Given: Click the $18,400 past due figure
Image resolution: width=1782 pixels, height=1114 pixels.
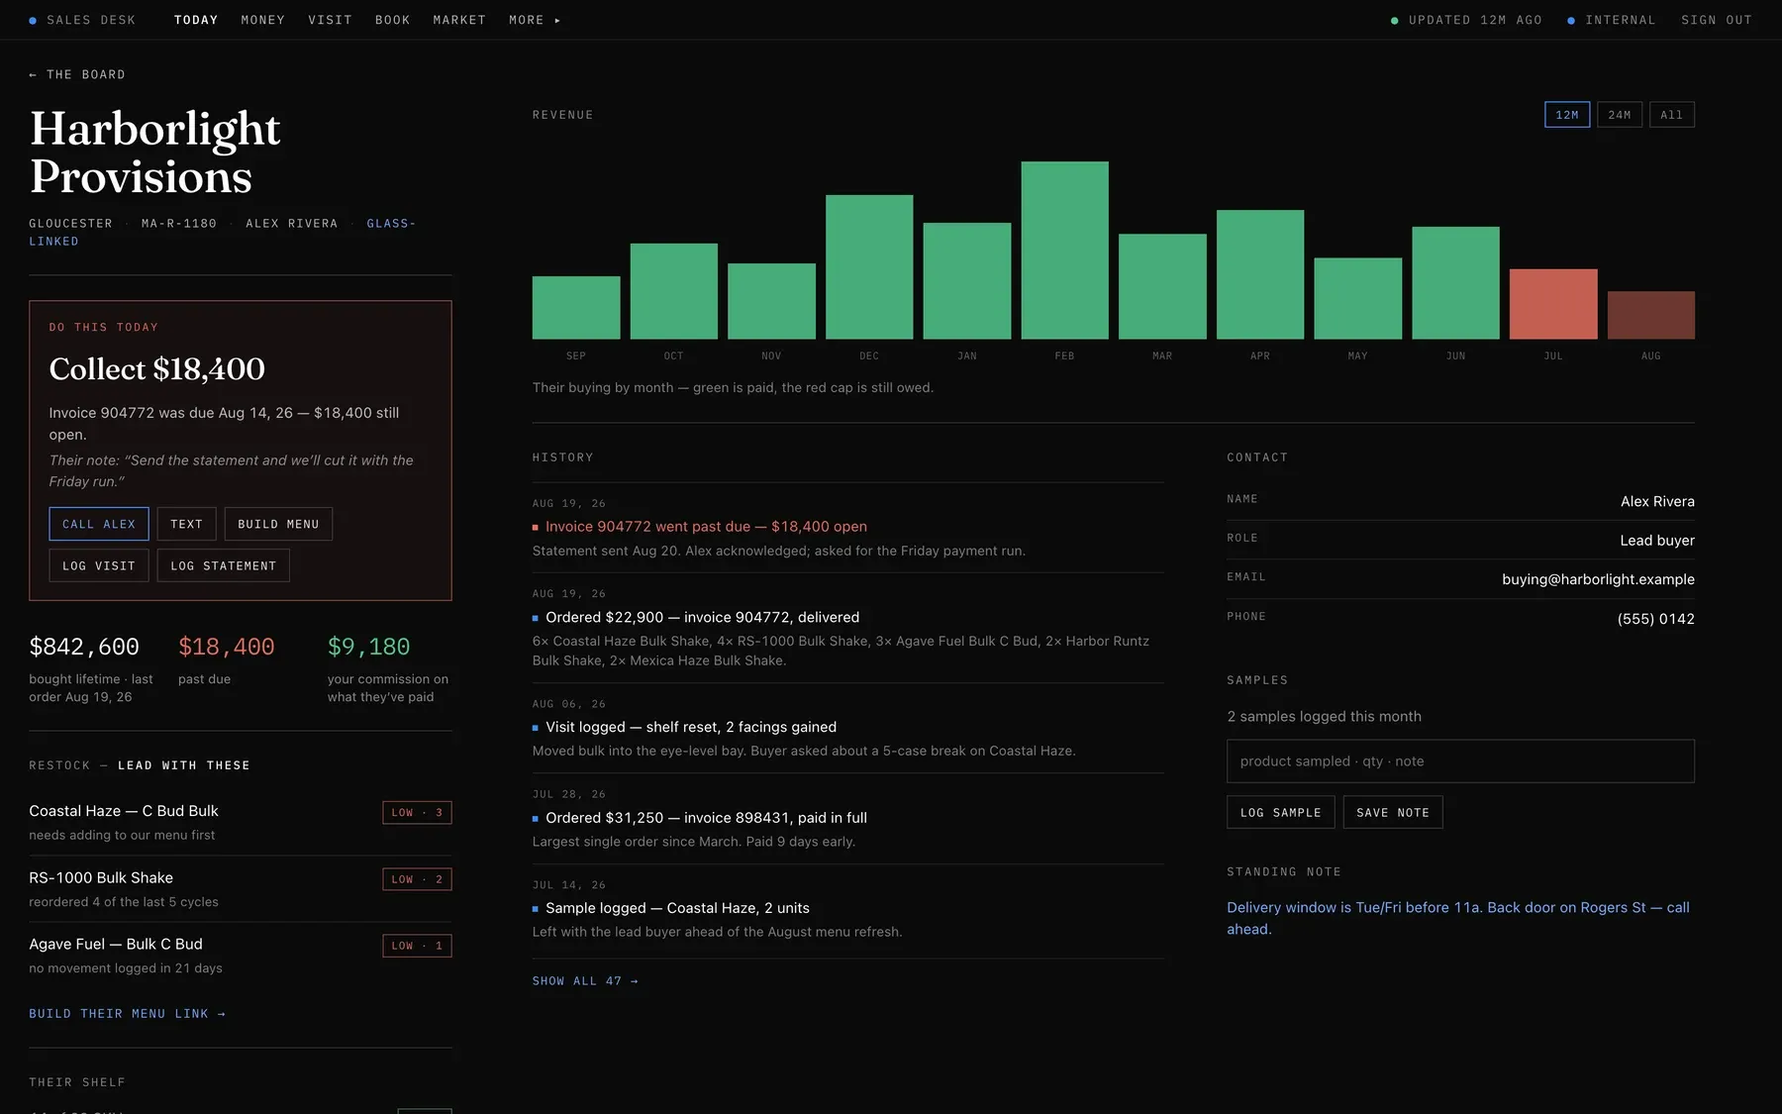Looking at the screenshot, I should [x=227, y=647].
